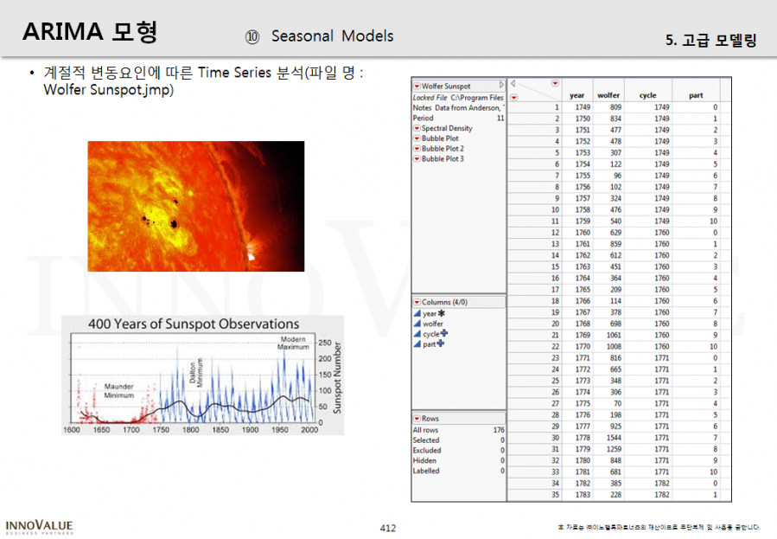Screen dimensions: 777x539
Task: Select the part column in the Columns list
Action: point(429,343)
